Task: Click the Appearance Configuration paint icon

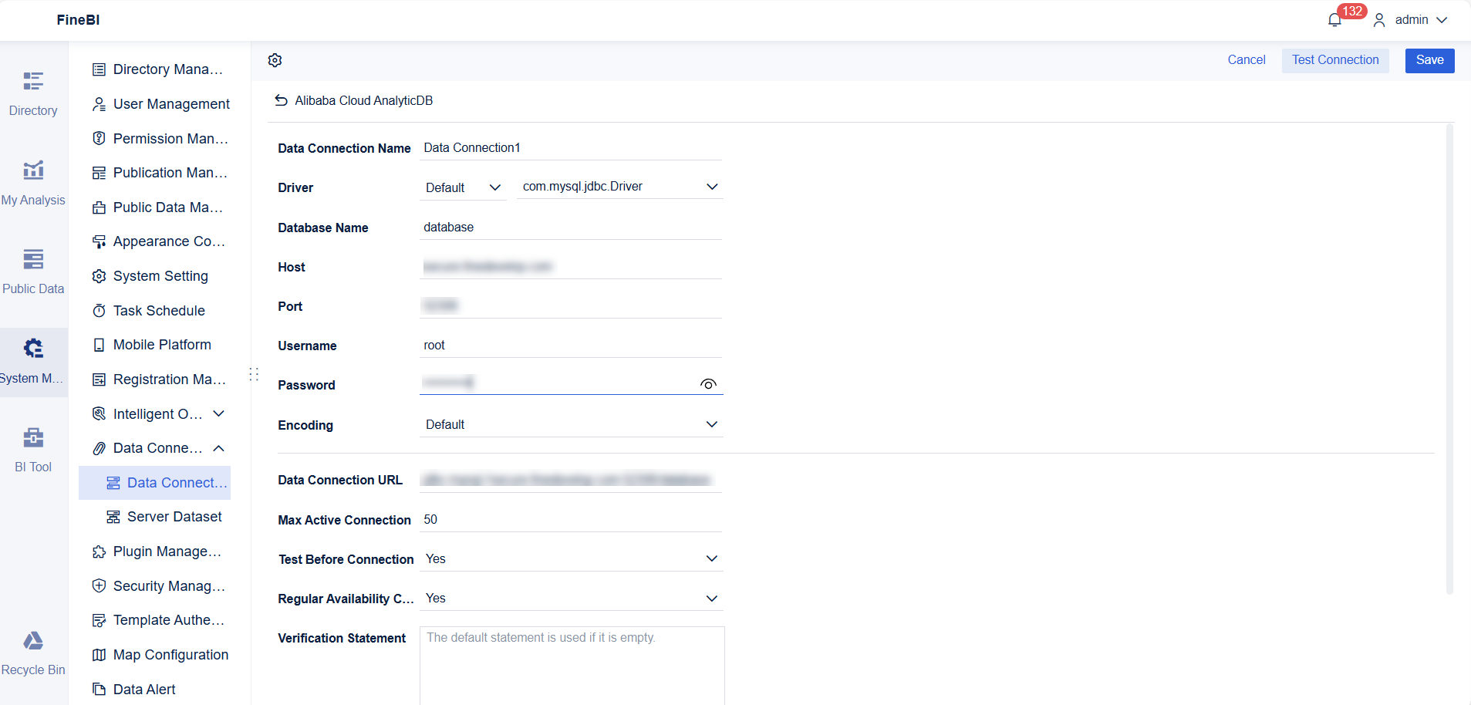Action: coord(99,241)
